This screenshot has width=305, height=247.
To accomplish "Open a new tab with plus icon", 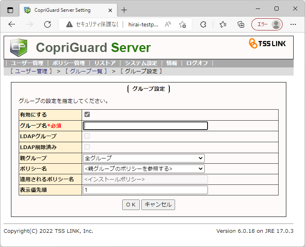I will point(124,10).
